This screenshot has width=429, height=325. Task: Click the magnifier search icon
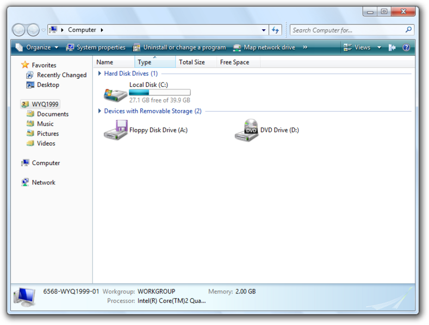coord(409,29)
